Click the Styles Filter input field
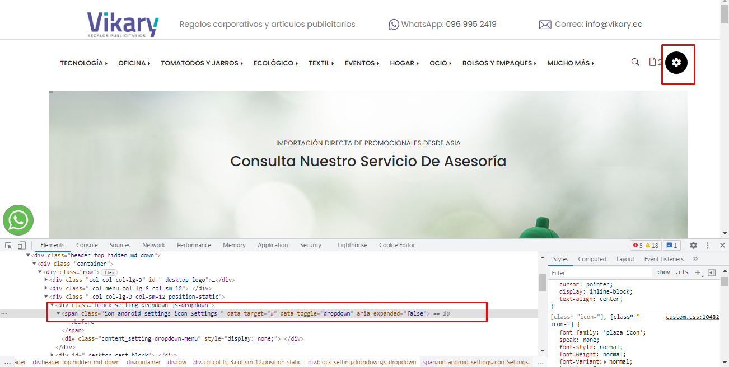This screenshot has height=367, width=729. (x=600, y=273)
